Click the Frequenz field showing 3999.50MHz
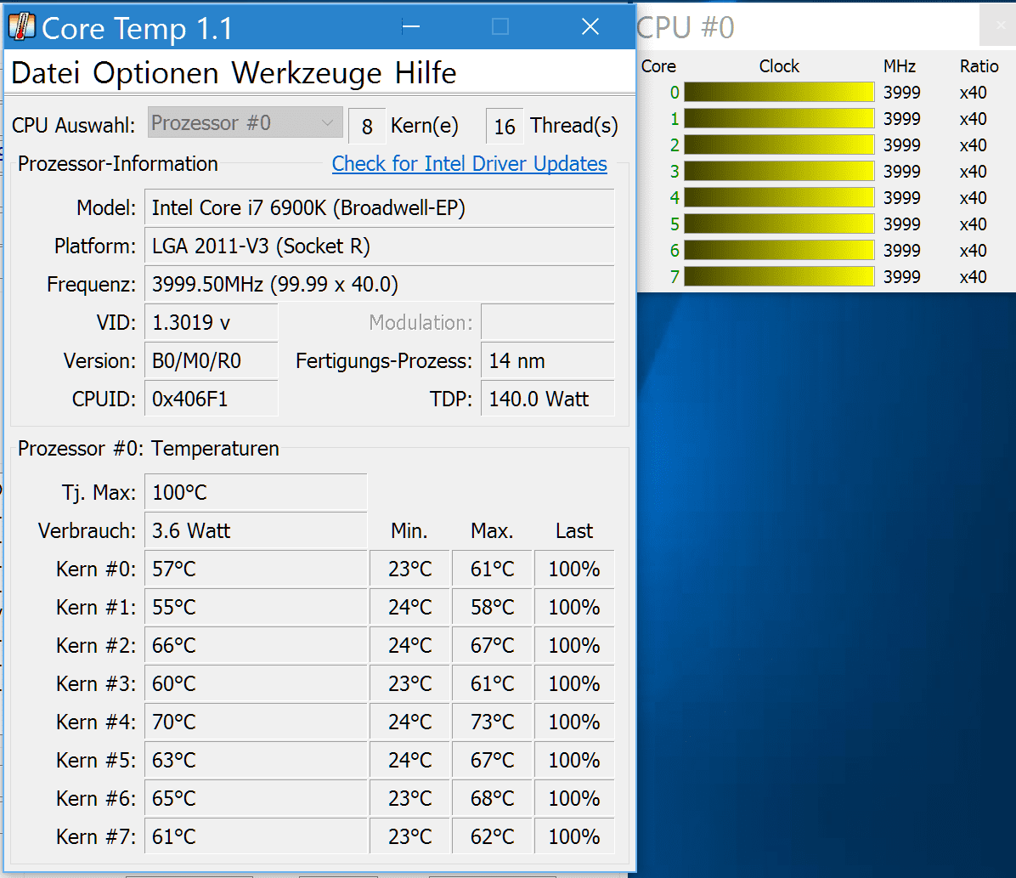The height and width of the screenshot is (878, 1016). click(379, 284)
